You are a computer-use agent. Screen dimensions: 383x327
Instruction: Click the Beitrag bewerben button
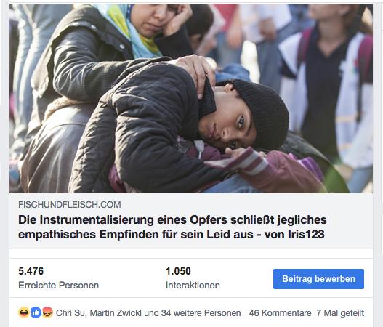(x=318, y=279)
